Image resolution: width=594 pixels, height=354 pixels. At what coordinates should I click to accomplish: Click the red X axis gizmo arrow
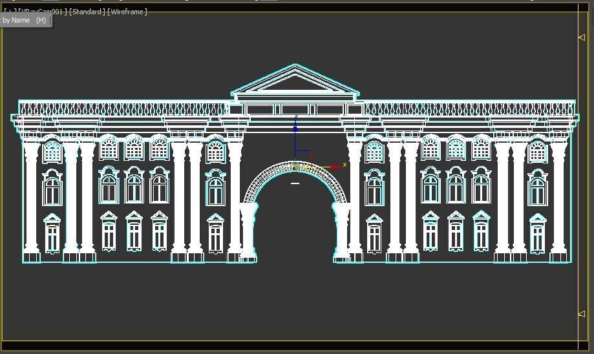tap(335, 167)
